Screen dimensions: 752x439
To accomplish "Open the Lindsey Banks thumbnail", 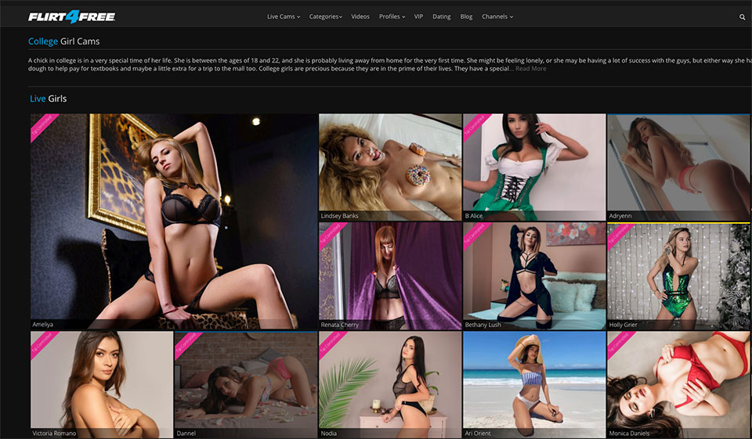I will [x=389, y=166].
